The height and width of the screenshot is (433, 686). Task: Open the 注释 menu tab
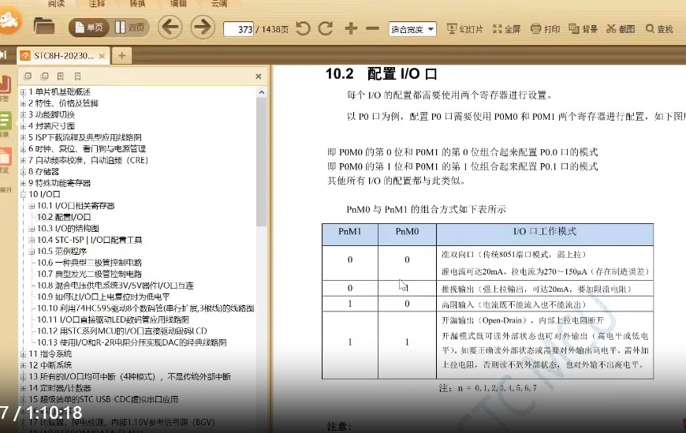tap(97, 3)
